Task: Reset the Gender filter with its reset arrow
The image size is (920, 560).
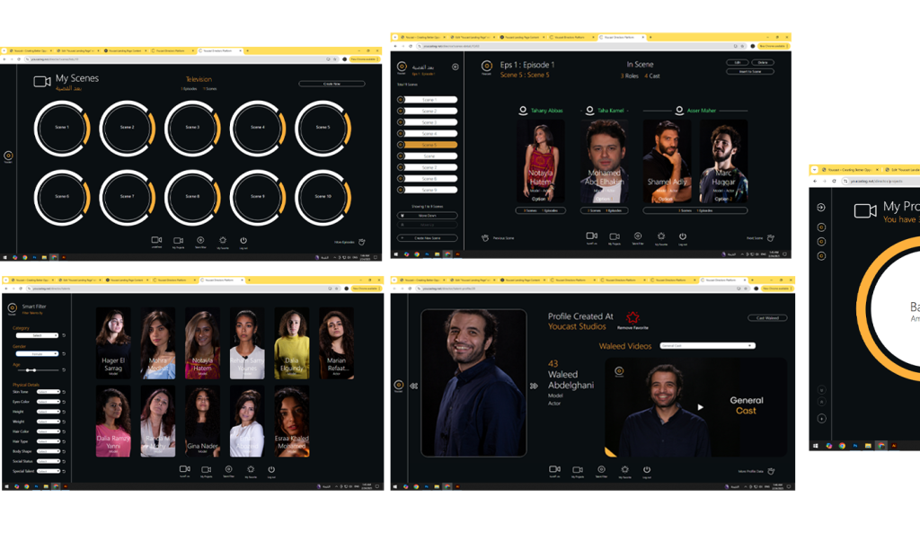Action: [x=63, y=354]
